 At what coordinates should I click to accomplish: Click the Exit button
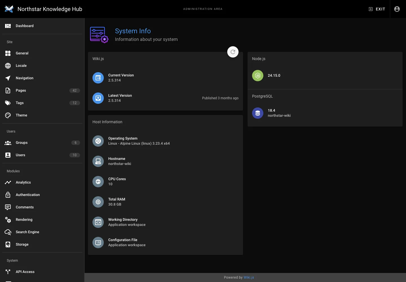click(377, 9)
